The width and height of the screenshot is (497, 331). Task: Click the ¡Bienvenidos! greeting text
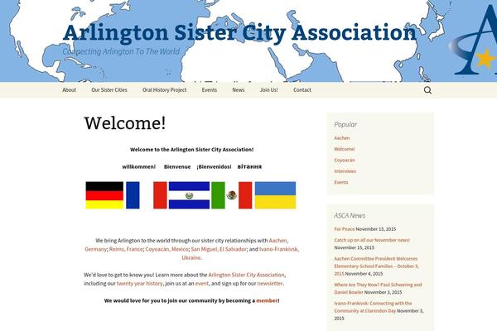pyautogui.click(x=214, y=166)
